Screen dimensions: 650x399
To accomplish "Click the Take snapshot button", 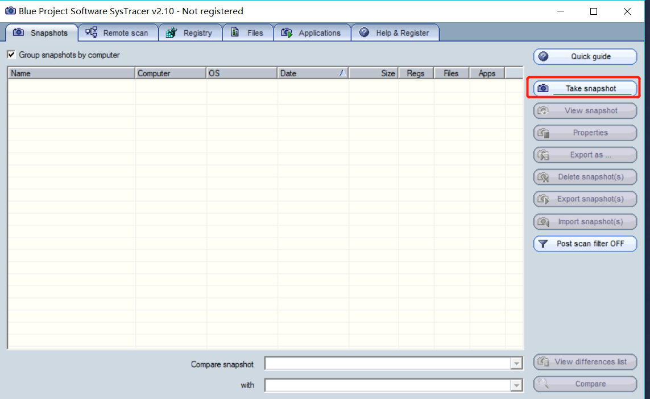I will (x=585, y=88).
